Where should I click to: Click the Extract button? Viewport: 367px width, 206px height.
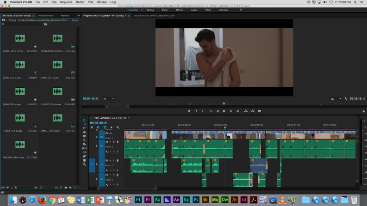coord(252,111)
